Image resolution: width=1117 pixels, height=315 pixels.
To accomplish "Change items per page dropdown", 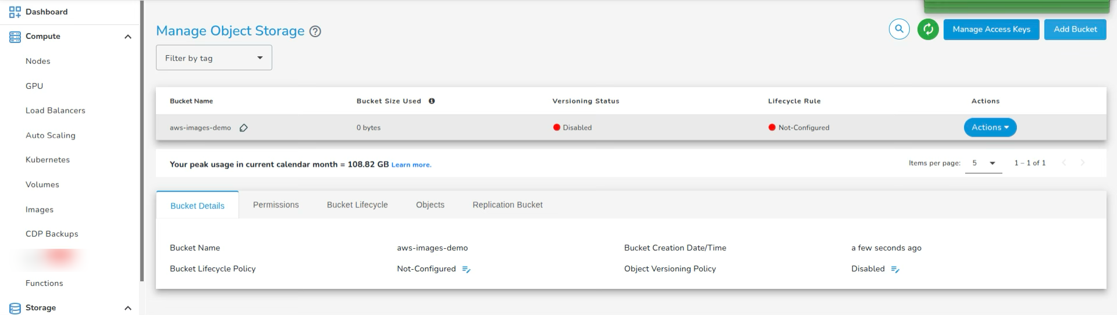I will [983, 163].
